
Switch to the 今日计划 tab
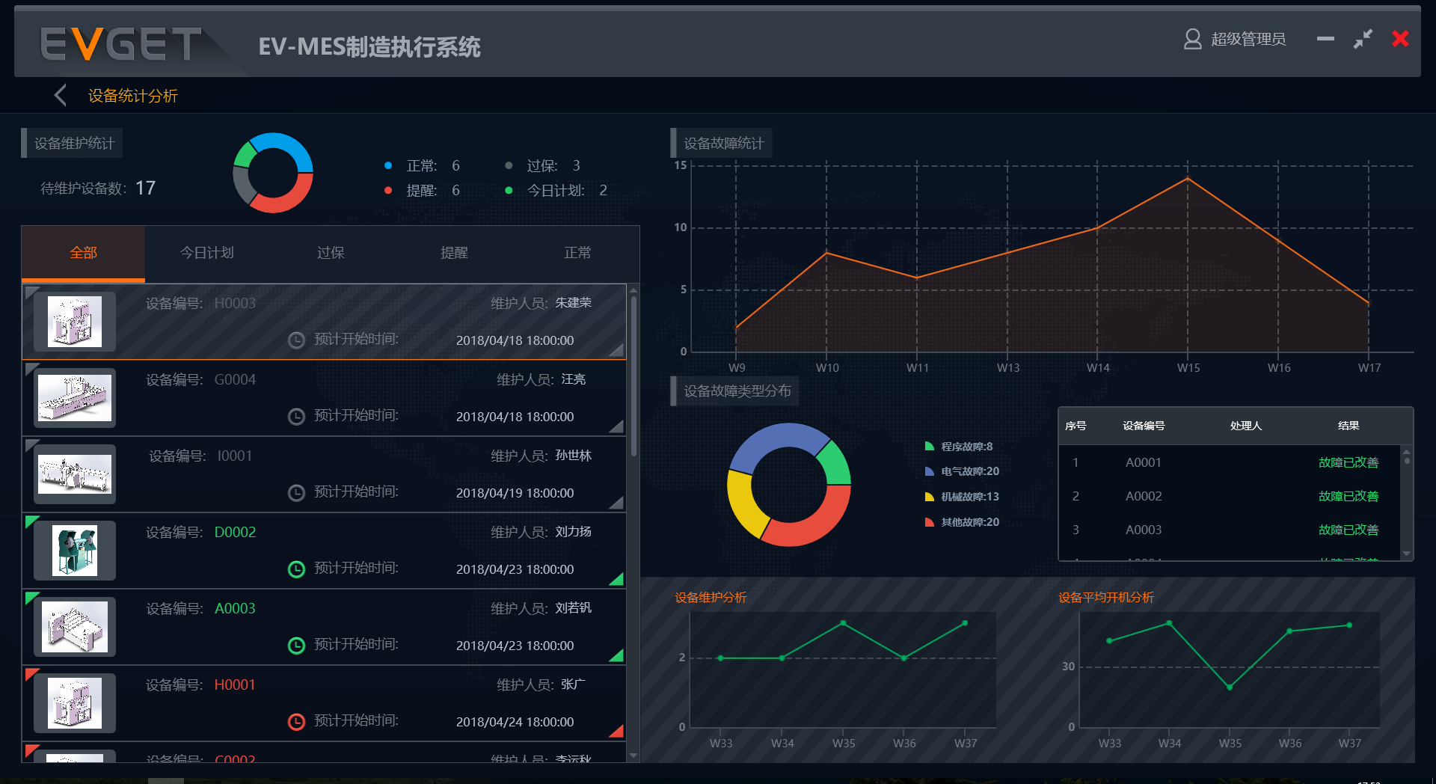tap(206, 253)
